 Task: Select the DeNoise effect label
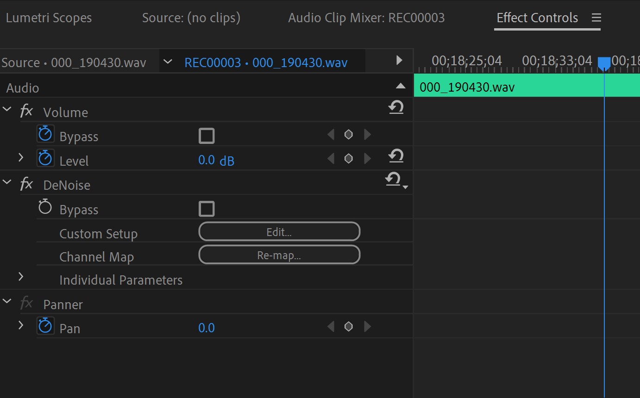[x=67, y=185]
